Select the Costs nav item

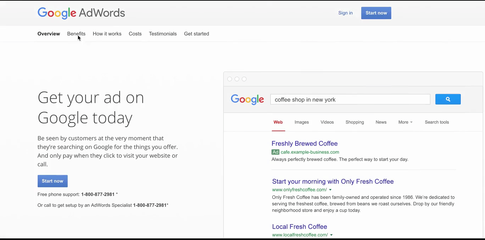click(x=135, y=34)
